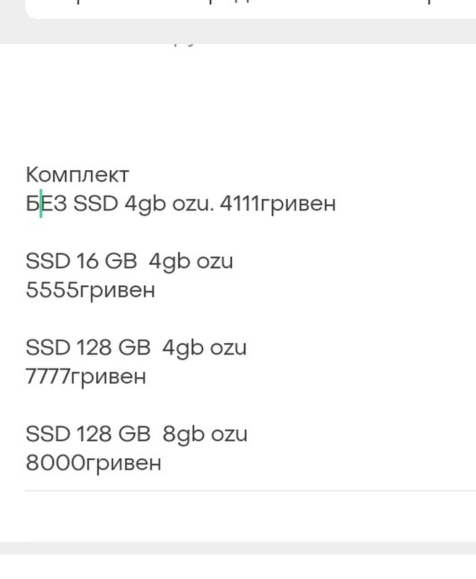
Task: Click the "8000гривен" price text
Action: pos(93,462)
